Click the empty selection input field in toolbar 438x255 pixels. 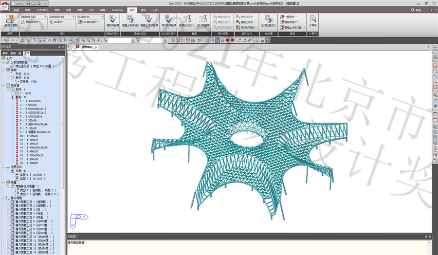(120, 40)
